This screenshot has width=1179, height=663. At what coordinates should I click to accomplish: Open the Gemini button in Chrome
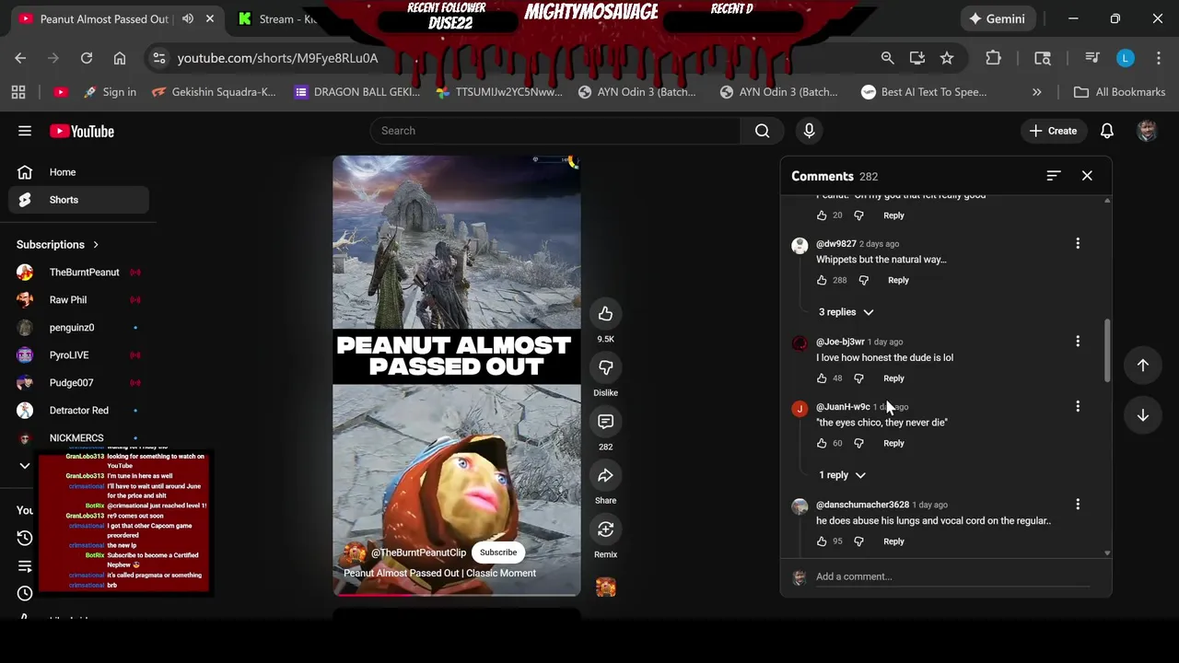996,18
